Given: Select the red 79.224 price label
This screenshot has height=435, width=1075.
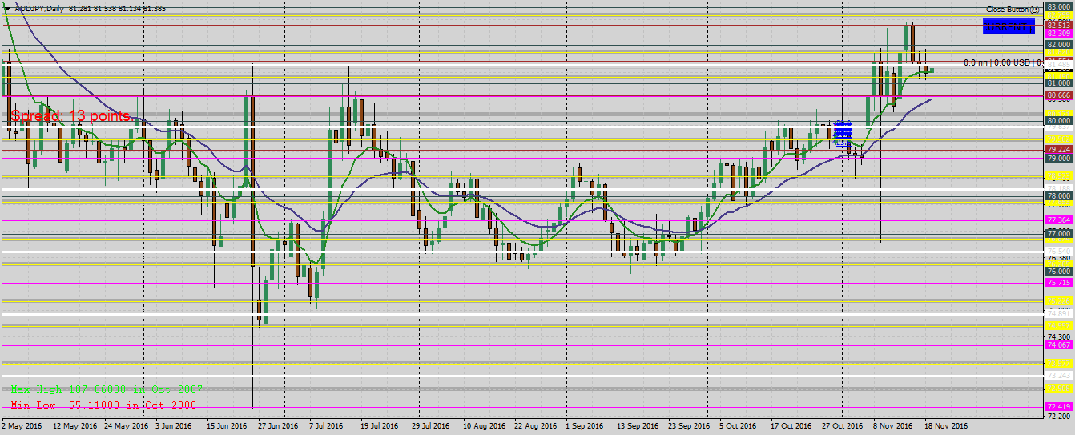Looking at the screenshot, I should coord(1059,149).
